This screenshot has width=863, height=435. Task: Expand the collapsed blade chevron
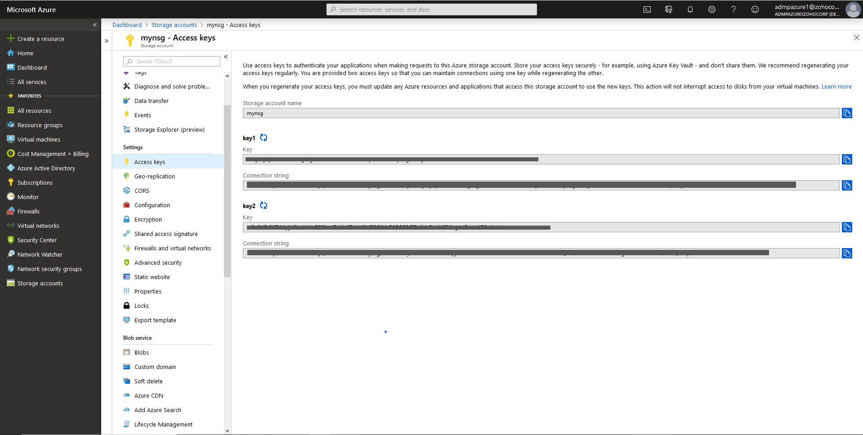coord(107,41)
